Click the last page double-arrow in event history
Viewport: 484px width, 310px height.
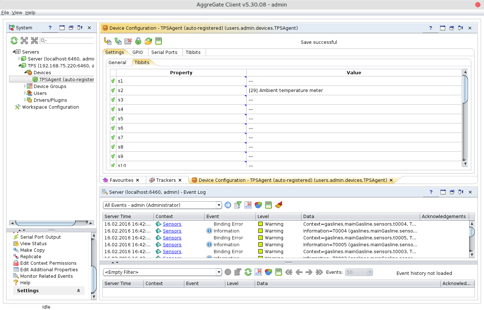[319, 272]
